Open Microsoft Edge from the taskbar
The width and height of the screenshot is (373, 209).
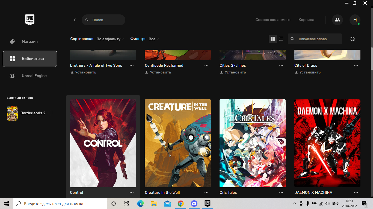(x=141, y=204)
